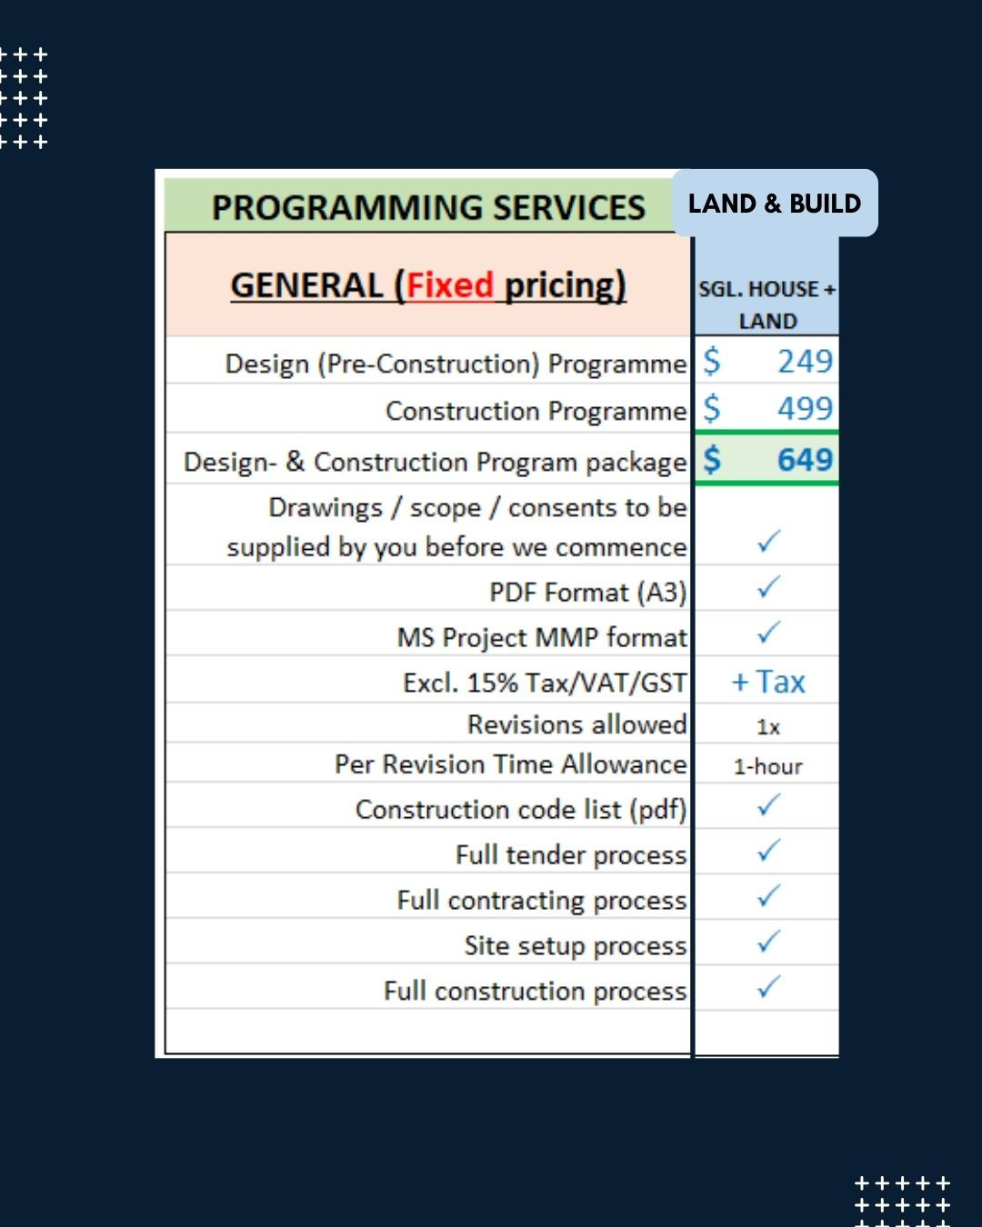Image resolution: width=982 pixels, height=1227 pixels.
Task: Select the 'PDF Format (A3)' label
Action: coord(588,593)
